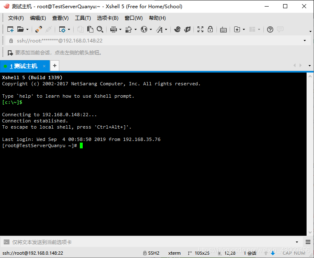Click the 1 会话 status entry
The image size is (314, 258).
point(250,253)
